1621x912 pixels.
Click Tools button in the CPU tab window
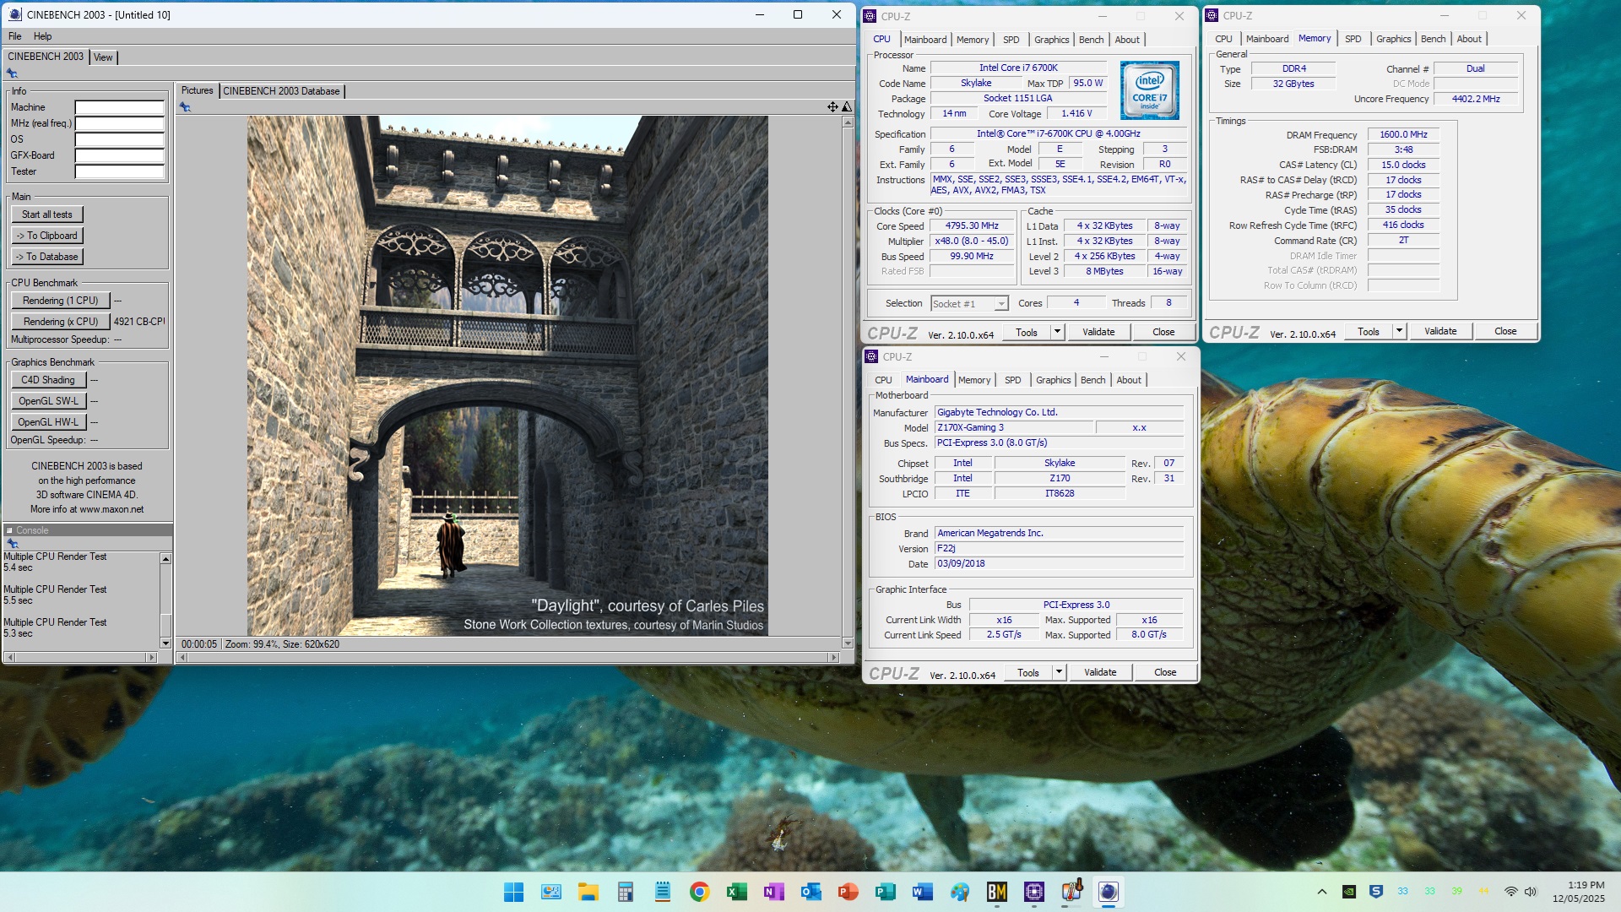pyautogui.click(x=1027, y=332)
